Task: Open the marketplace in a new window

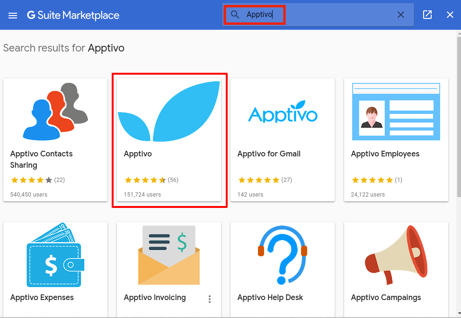Action: pos(427,15)
